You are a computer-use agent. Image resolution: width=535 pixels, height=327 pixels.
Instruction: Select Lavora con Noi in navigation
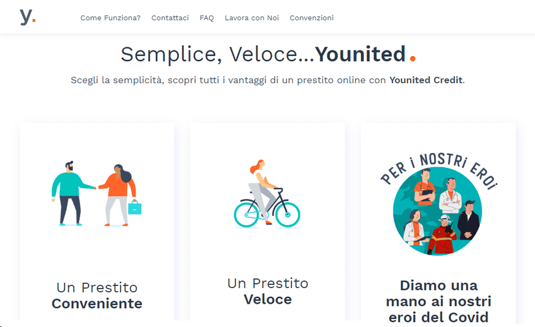[252, 18]
